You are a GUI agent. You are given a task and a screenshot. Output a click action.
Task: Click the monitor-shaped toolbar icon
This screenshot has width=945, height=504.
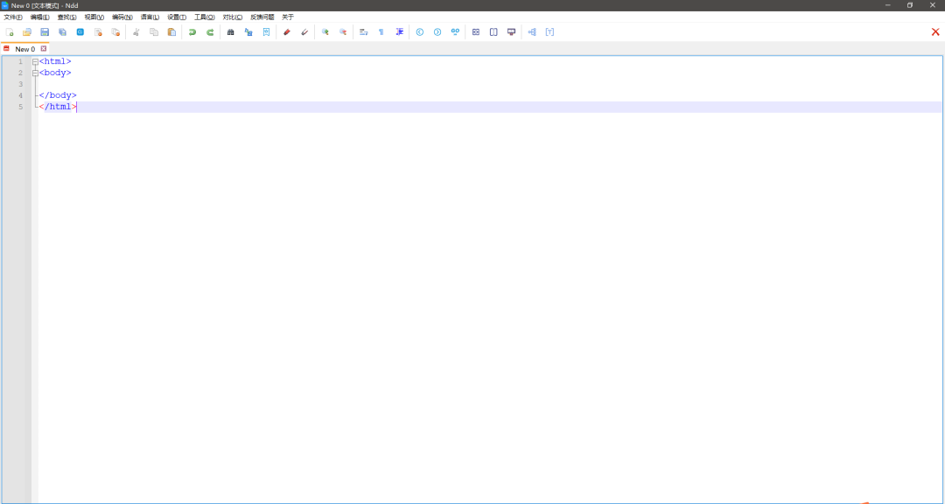click(512, 32)
